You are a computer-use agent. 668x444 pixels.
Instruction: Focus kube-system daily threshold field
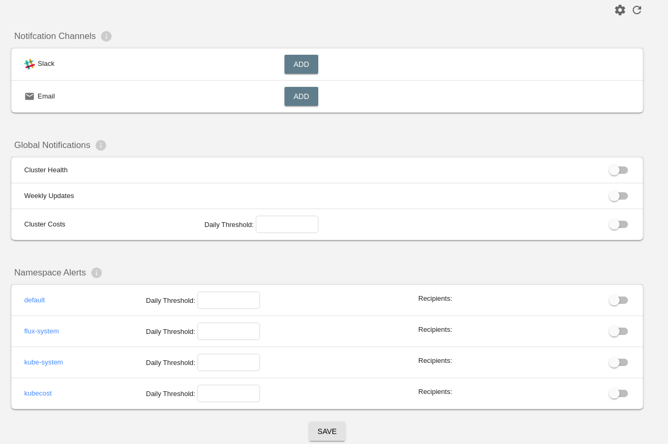click(229, 362)
